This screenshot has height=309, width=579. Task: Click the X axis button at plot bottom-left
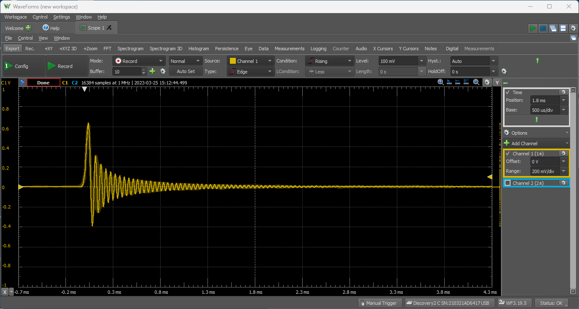pyautogui.click(x=5, y=292)
